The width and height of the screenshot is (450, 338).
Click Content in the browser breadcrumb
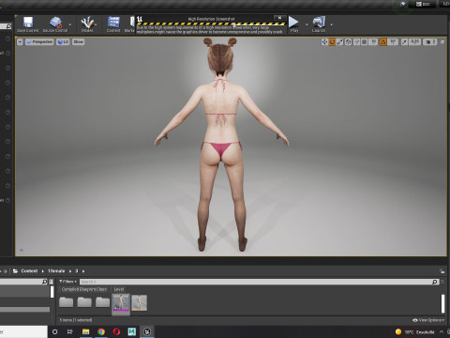click(29, 271)
